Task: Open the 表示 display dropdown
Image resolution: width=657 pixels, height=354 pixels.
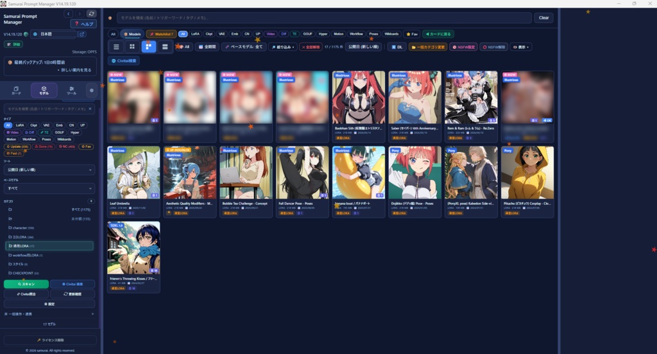Action: coord(521,47)
